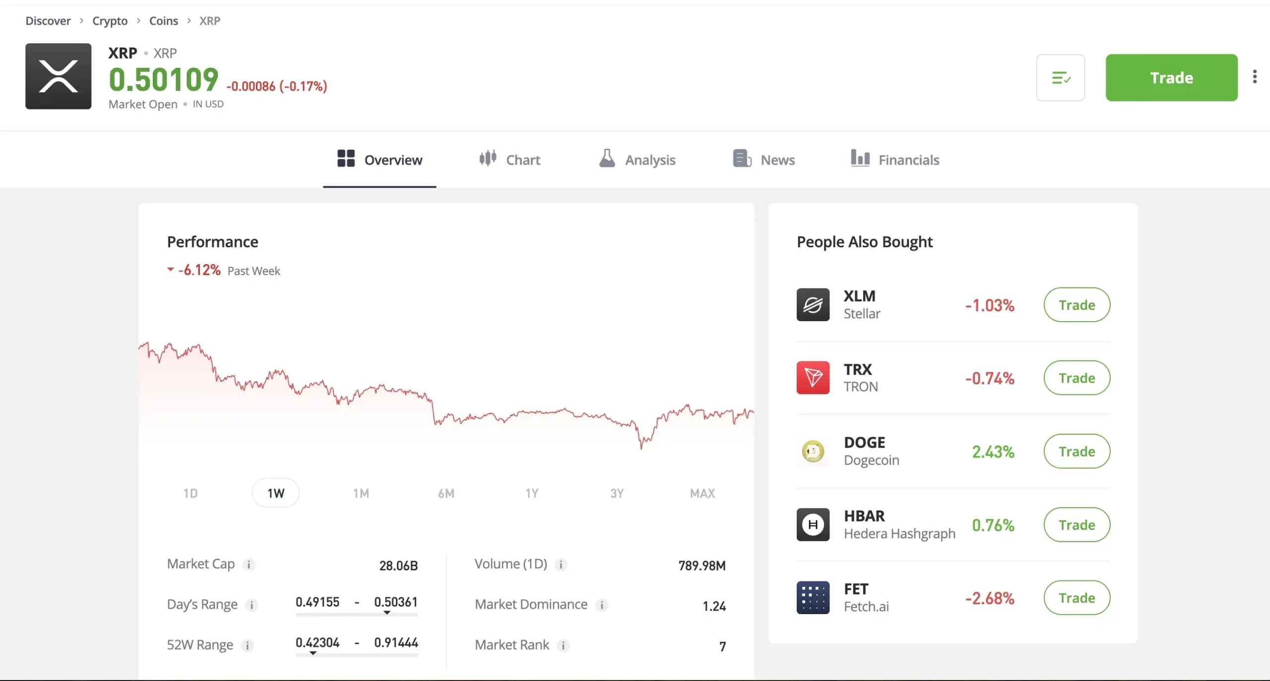Viewport: 1270px width, 681px height.
Task: Click the XRP coin logo icon
Action: tap(58, 76)
